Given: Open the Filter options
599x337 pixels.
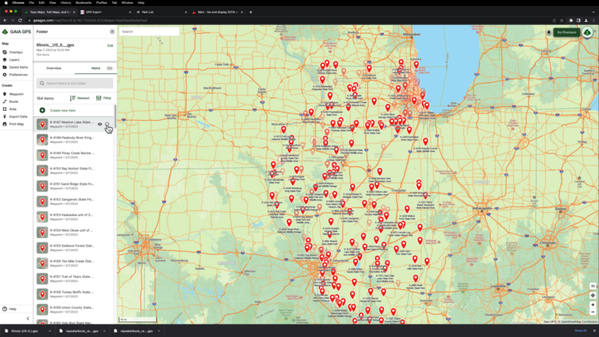Looking at the screenshot, I should (104, 98).
